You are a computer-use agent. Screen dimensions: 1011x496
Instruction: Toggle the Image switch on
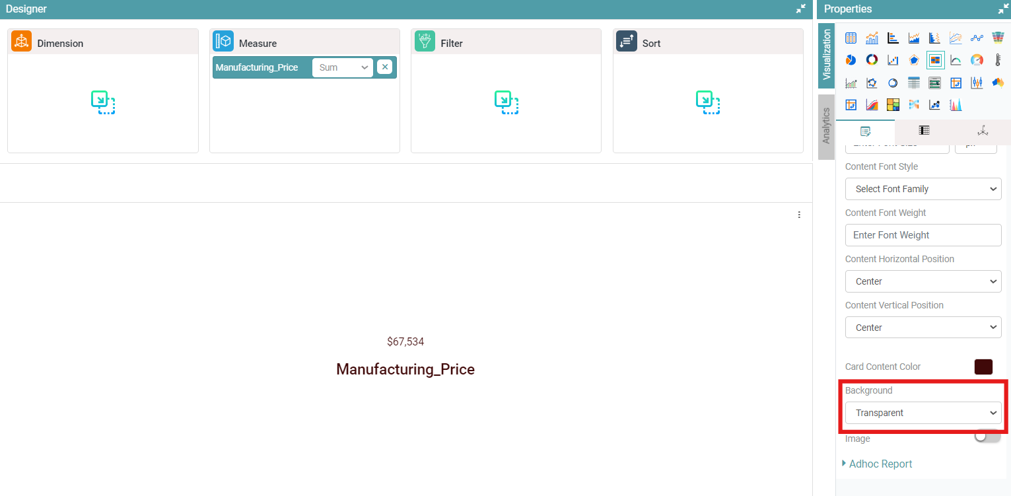coord(987,437)
